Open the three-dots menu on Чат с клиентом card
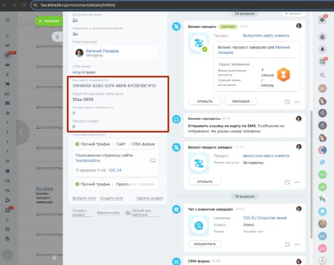334x265 pixels. tap(297, 245)
